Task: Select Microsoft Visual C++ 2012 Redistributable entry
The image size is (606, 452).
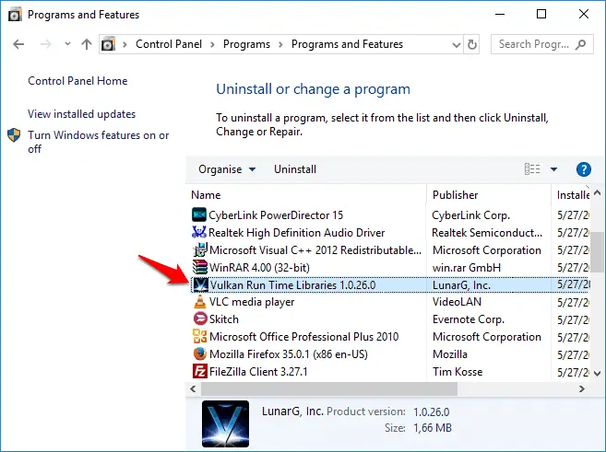Action: coord(315,249)
